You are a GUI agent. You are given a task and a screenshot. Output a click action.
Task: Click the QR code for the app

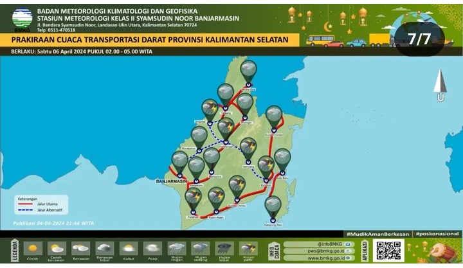pos(389,250)
